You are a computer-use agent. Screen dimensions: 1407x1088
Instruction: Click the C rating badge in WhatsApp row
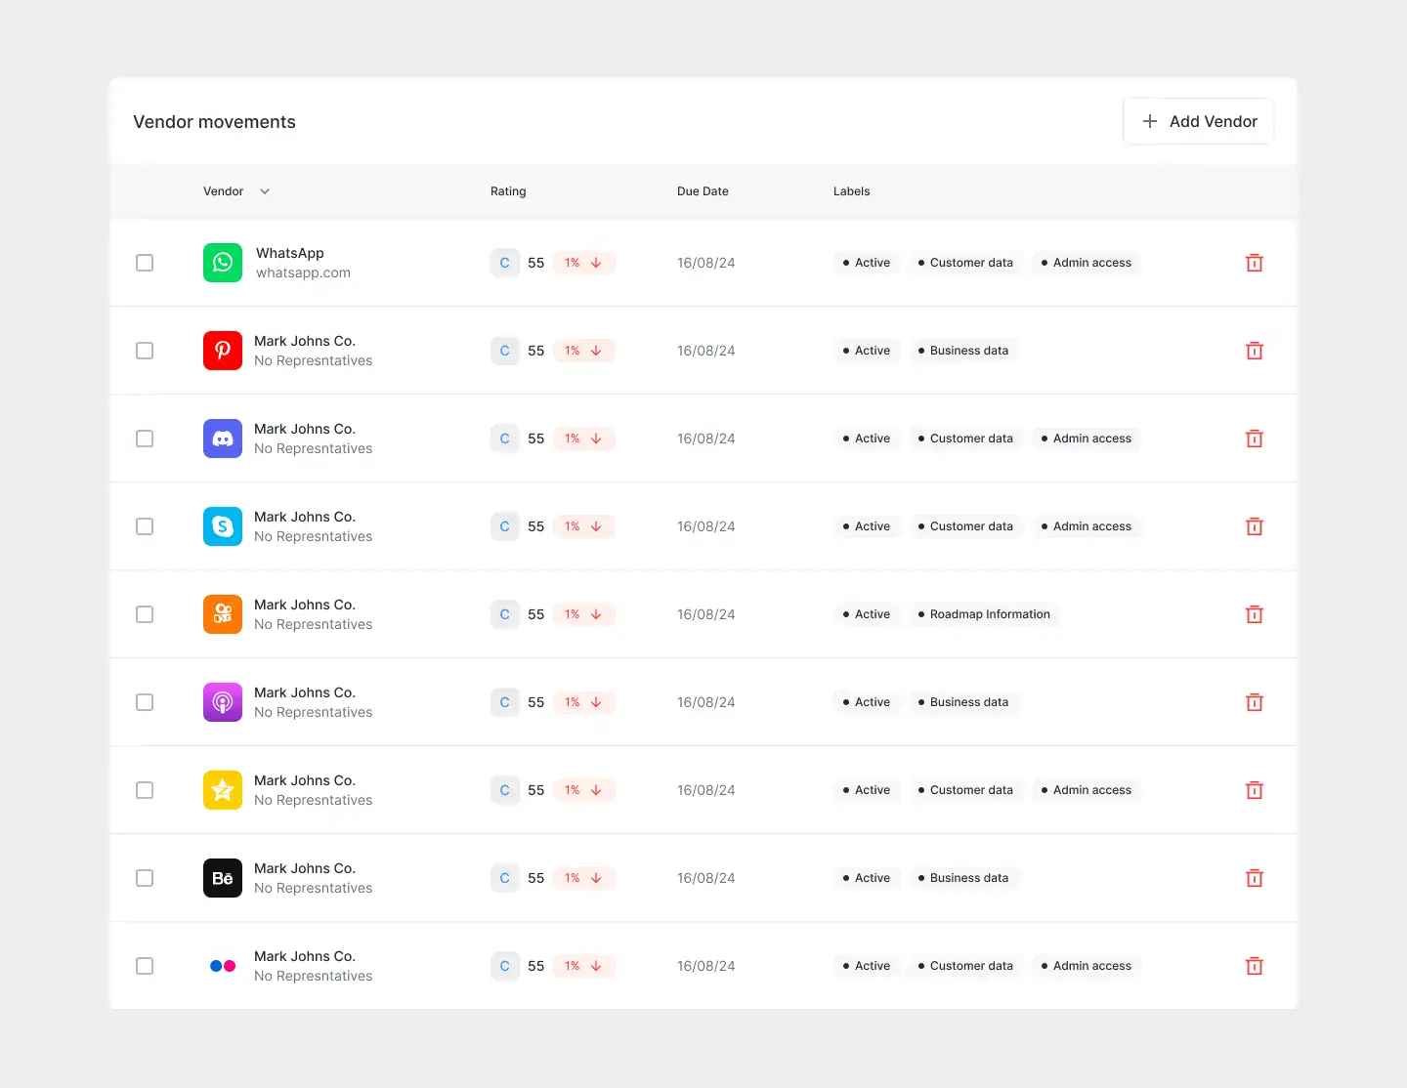(505, 263)
